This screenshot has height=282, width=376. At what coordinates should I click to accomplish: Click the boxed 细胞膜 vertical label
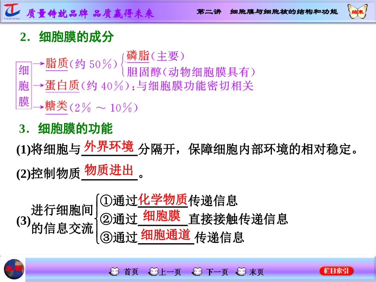(x=24, y=85)
